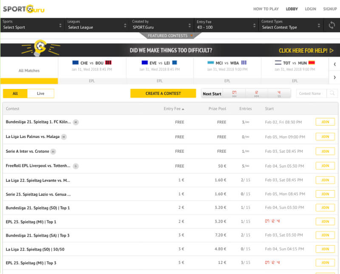Open EPL 25. Spieltag (MI) | Top 1 contest

click(31, 222)
